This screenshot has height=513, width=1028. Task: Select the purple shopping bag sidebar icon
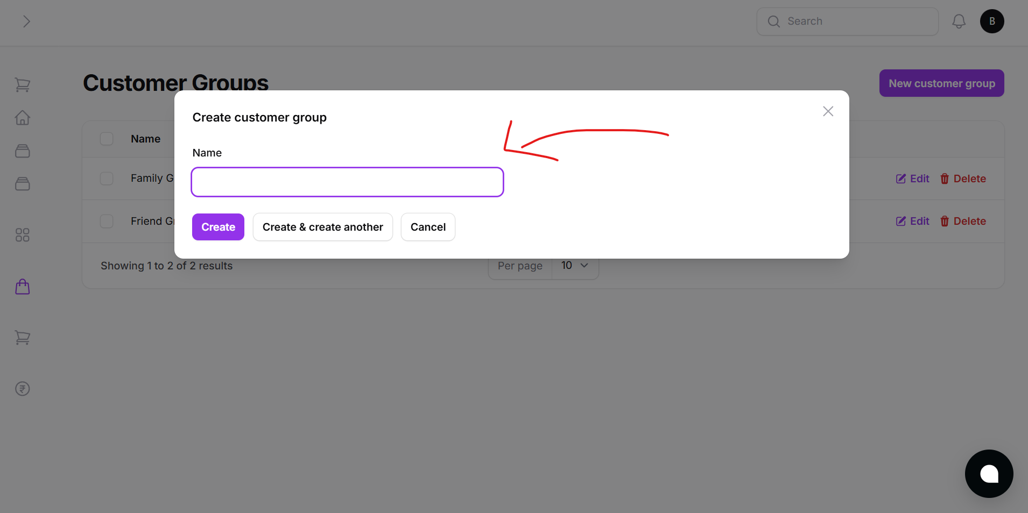(22, 286)
